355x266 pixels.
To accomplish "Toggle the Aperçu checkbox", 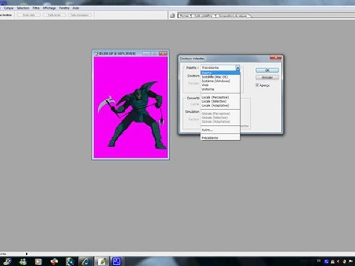I will 257,85.
